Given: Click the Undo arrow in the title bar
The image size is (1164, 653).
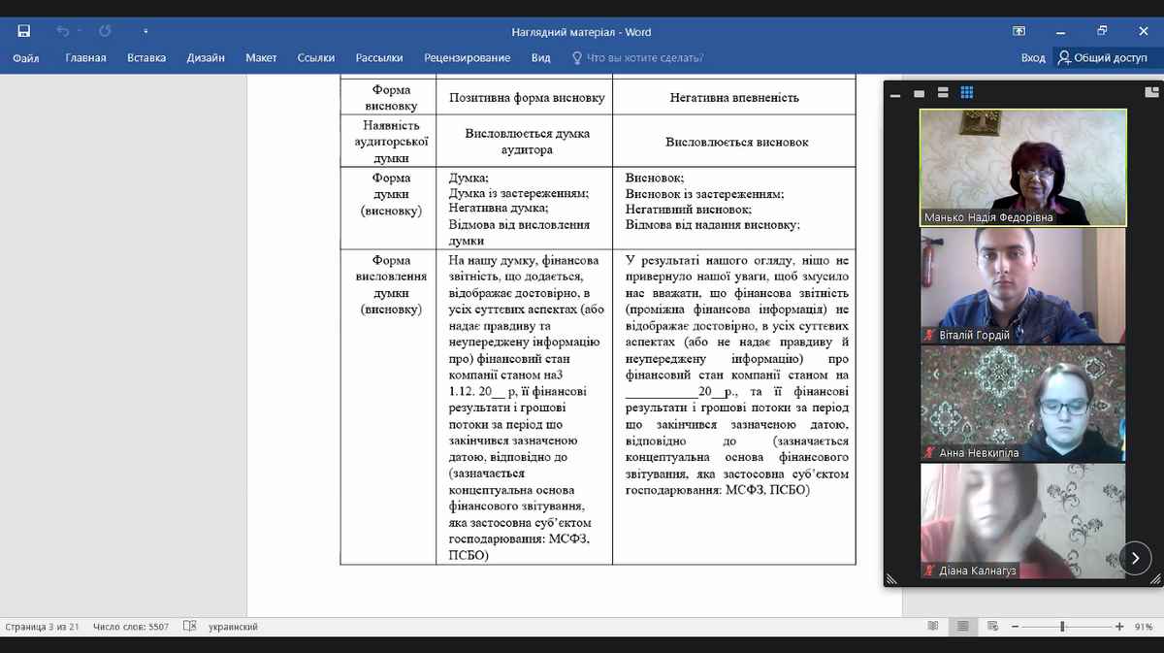Looking at the screenshot, I should [x=63, y=31].
